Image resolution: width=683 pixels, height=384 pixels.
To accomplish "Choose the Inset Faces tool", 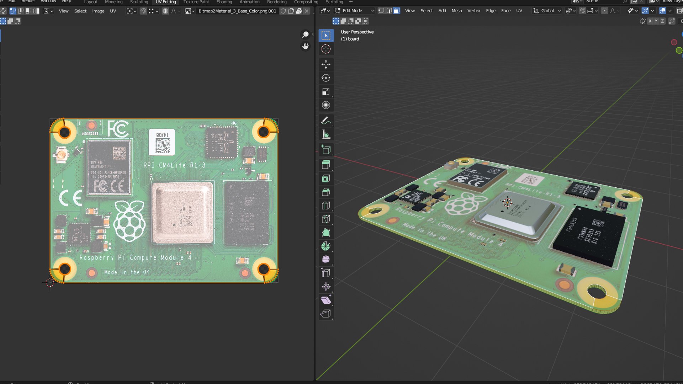I will (x=326, y=178).
